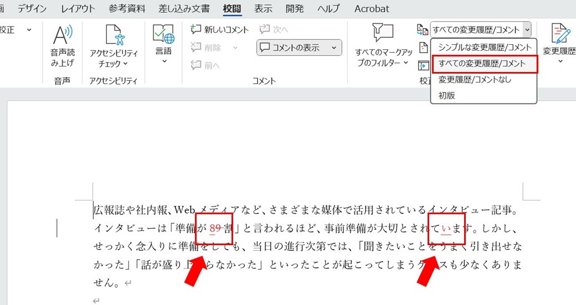Click the text せん。 on the last line
Image resolution: width=576 pixels, height=305 pixels.
click(107, 283)
